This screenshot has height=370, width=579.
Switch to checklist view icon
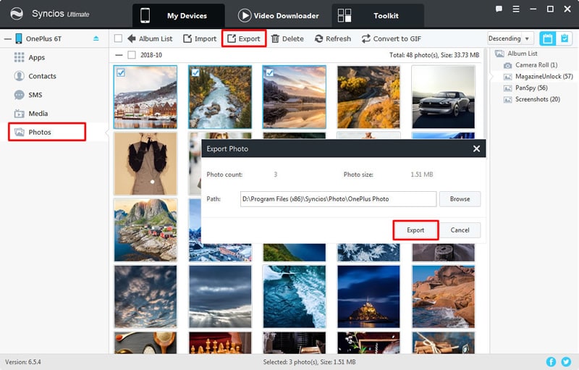pos(565,38)
